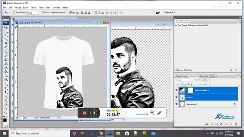Toggle lock all padlock icon
Viewport: 244px width, 137px height.
(x=191, y=84)
